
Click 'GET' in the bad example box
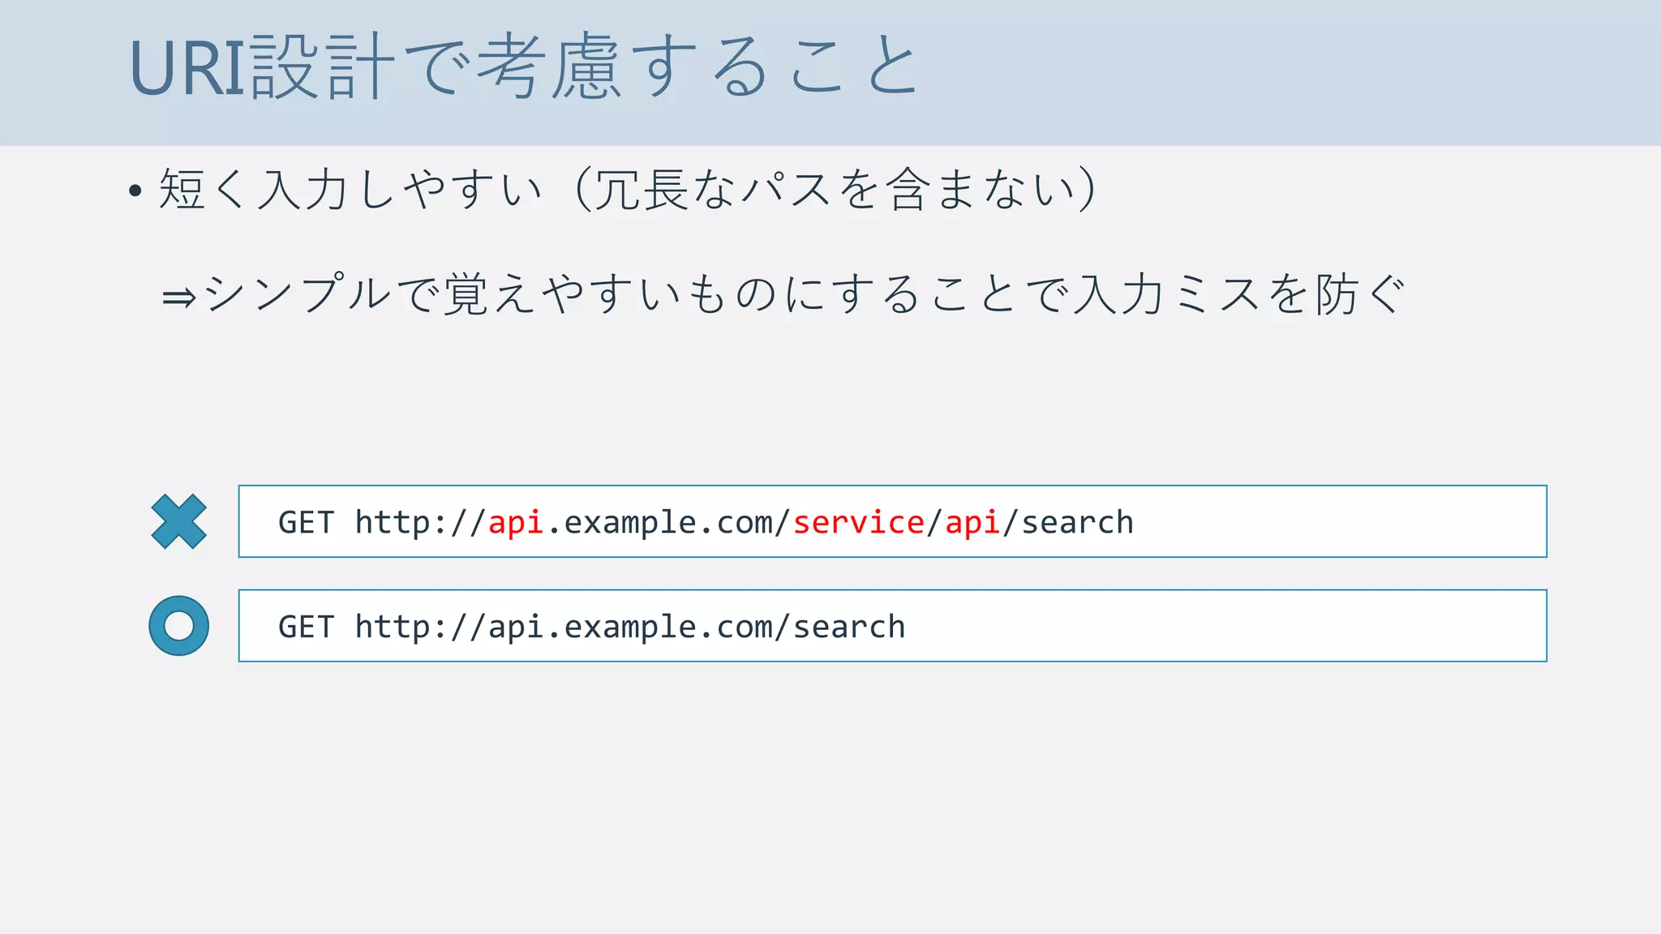click(x=306, y=523)
